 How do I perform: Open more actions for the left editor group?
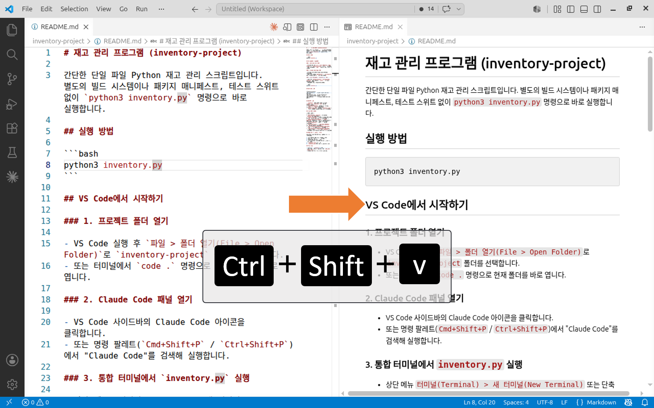[327, 27]
